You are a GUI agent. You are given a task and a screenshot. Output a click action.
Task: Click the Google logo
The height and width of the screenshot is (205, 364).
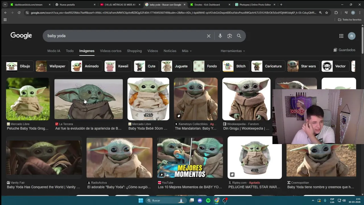21,36
